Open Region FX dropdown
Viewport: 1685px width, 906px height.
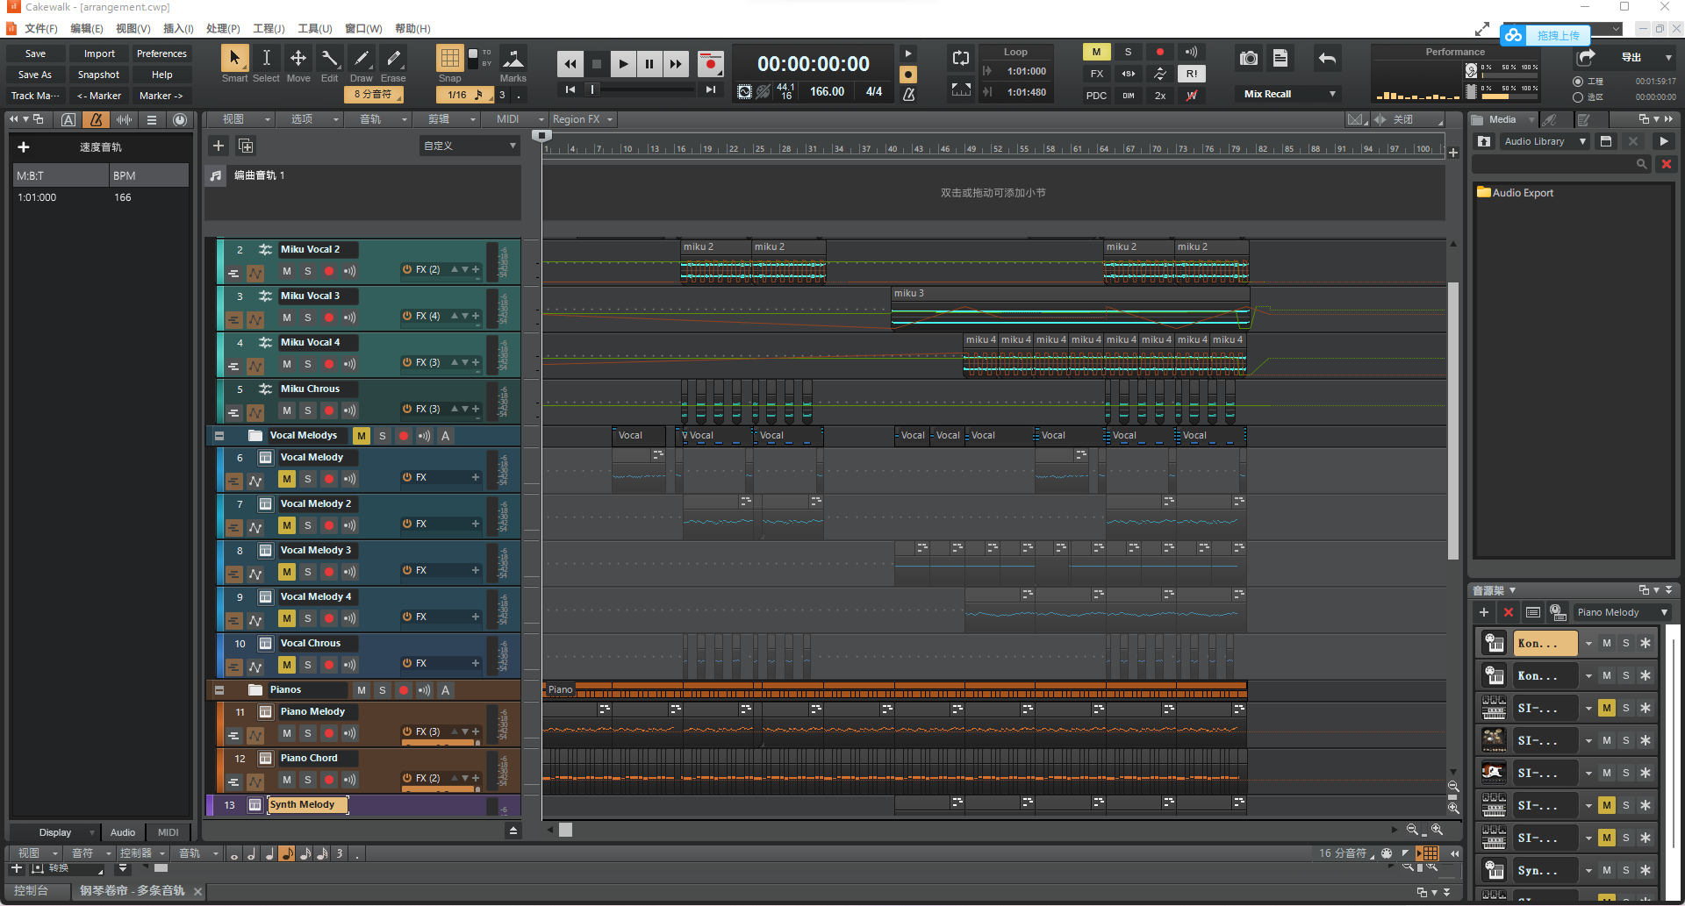tap(583, 119)
